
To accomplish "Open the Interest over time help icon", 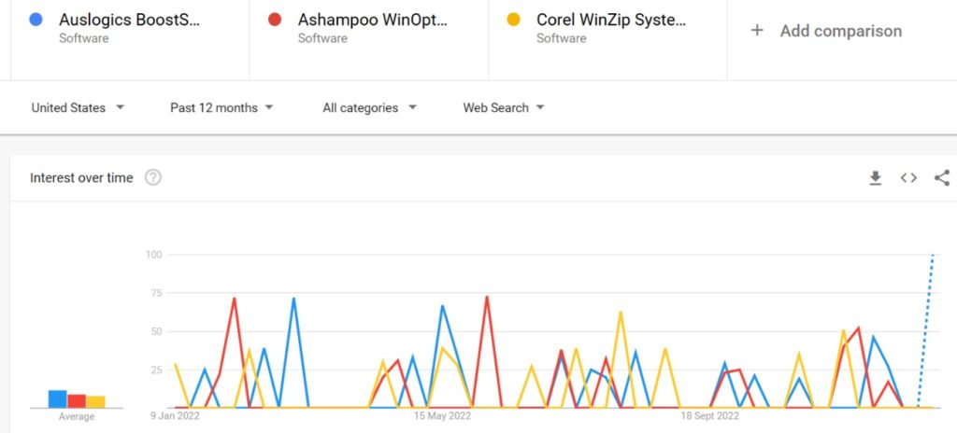I will [x=153, y=177].
